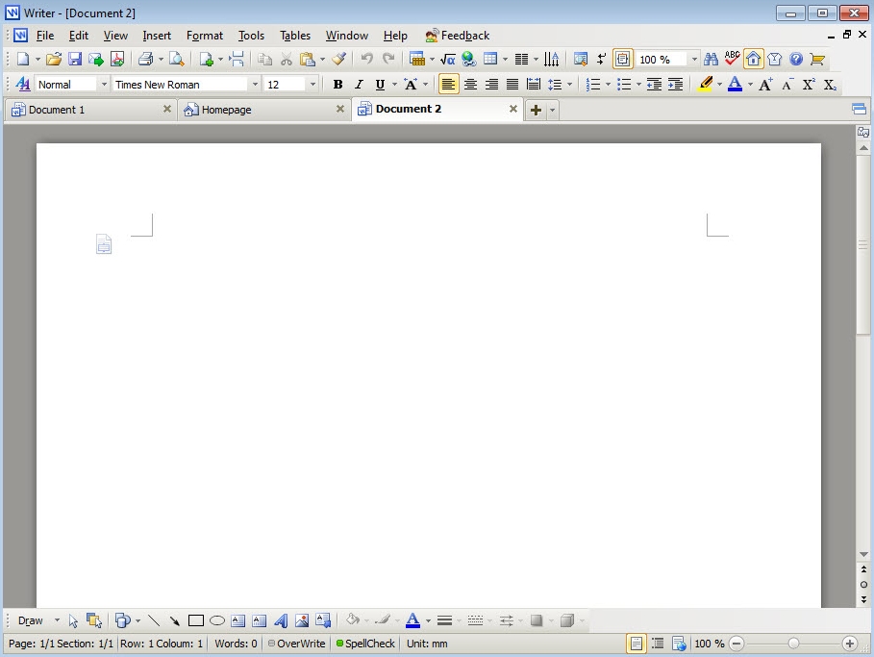
Task: Click the Feedback button
Action: [458, 36]
